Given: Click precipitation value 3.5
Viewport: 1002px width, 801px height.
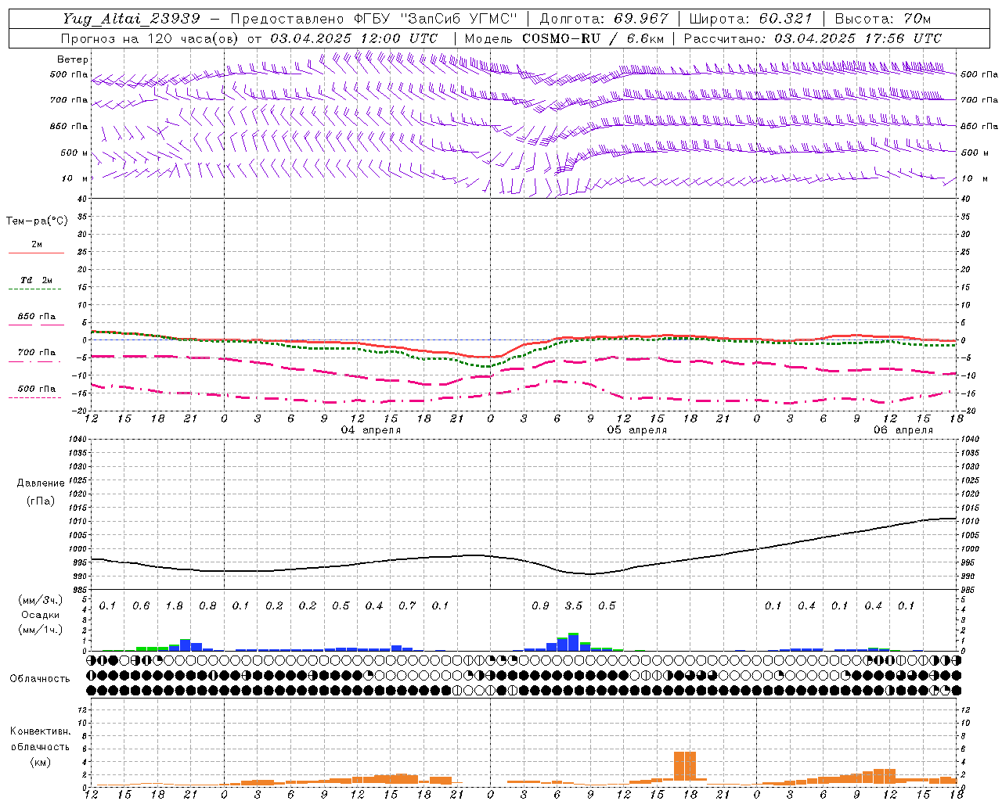Looking at the screenshot, I should pyautogui.click(x=573, y=605).
